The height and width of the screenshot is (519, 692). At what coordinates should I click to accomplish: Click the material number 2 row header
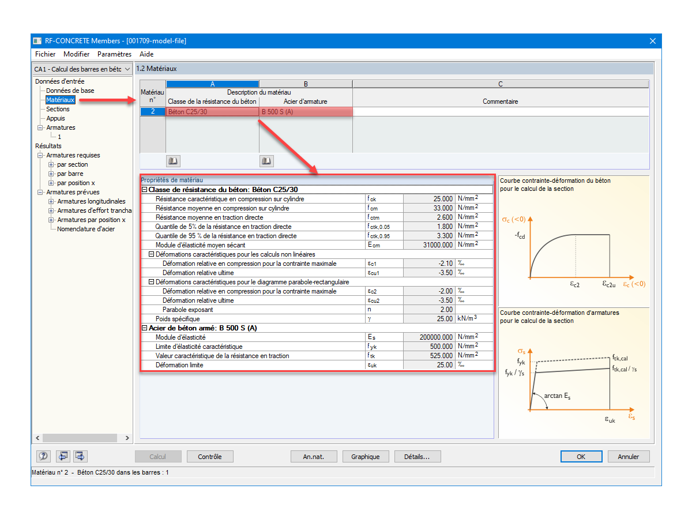(153, 111)
